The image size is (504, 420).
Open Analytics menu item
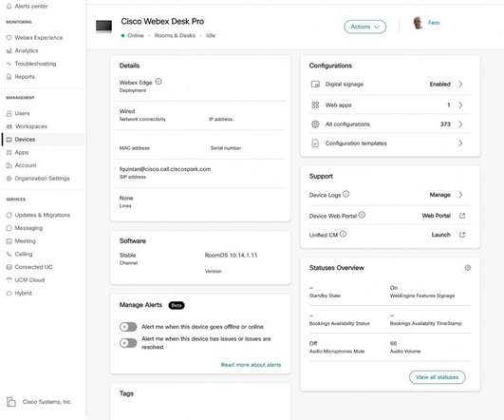pyautogui.click(x=27, y=50)
